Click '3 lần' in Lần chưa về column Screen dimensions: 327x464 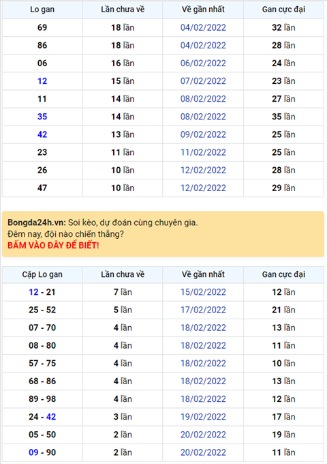123,417
